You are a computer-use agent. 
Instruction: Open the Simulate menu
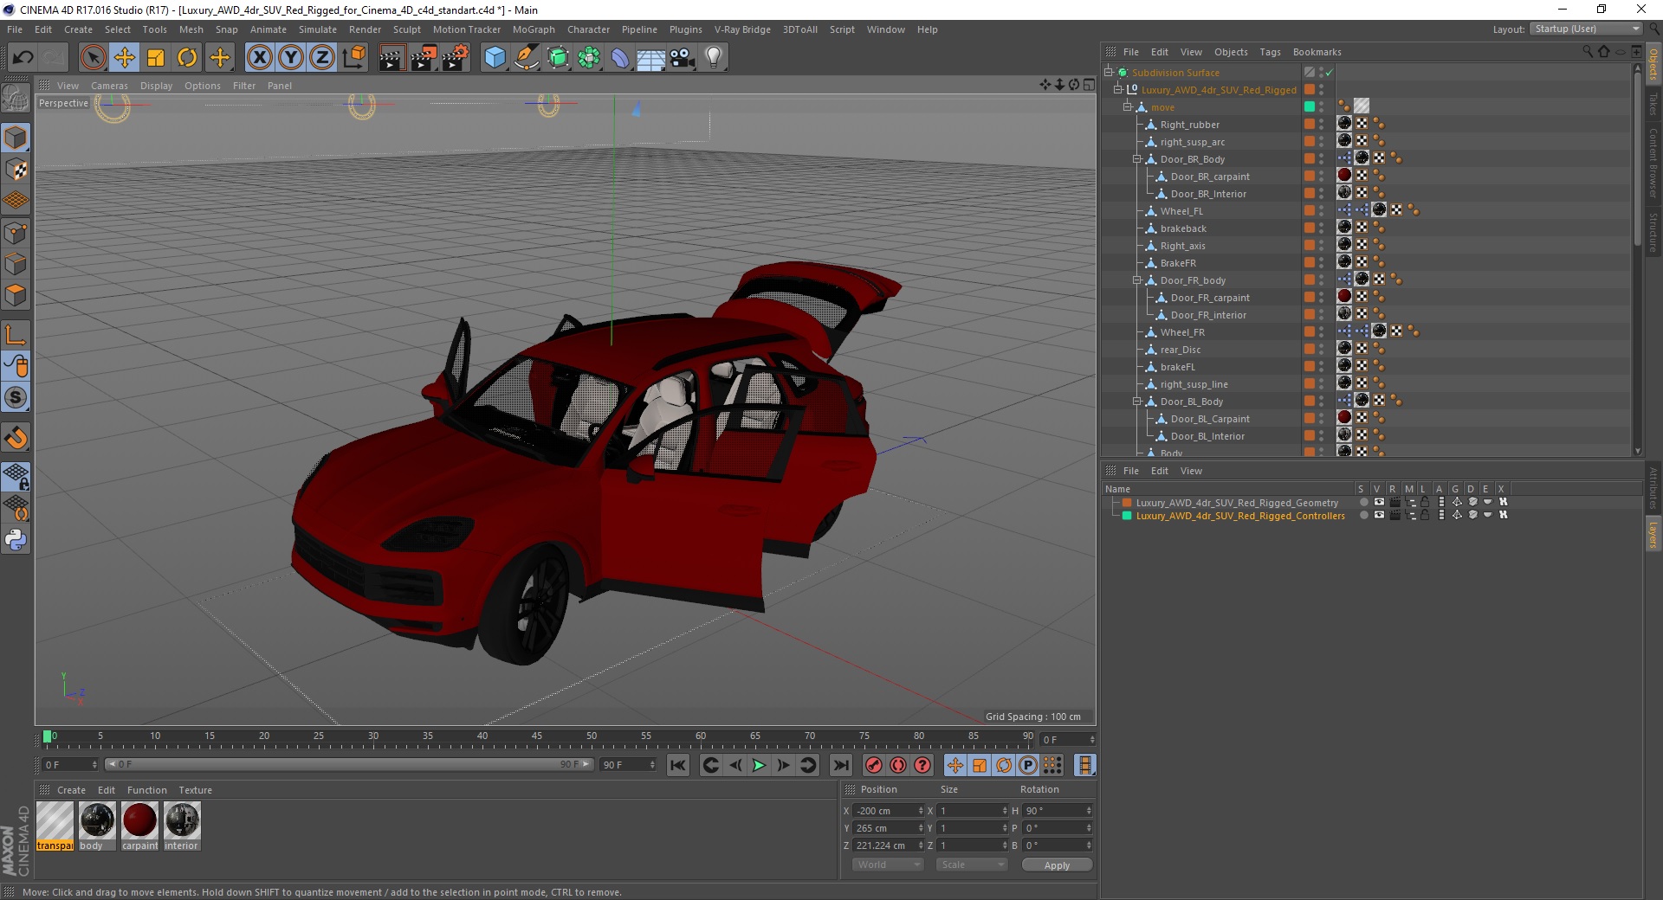click(x=318, y=29)
